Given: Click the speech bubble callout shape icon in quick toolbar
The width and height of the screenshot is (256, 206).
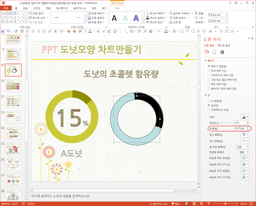Looking at the screenshot, I should click(187, 31).
